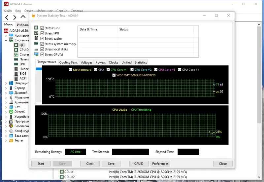Click the Clear button

point(90,164)
